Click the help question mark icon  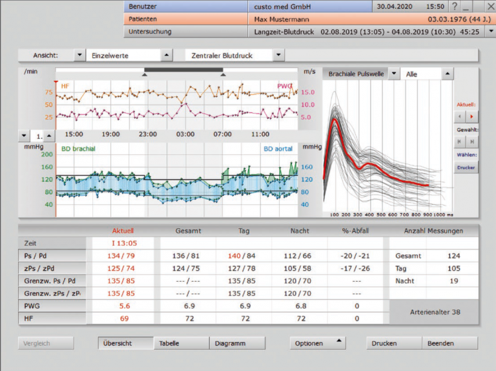(x=455, y=6)
